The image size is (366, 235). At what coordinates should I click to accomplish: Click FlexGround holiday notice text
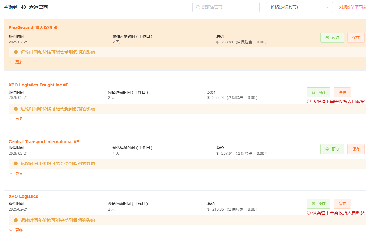coord(58,52)
